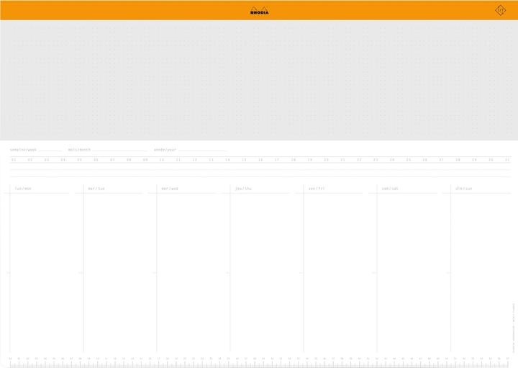
Task: Click the Rhodia logo in the orange header
Action: [x=259, y=11]
